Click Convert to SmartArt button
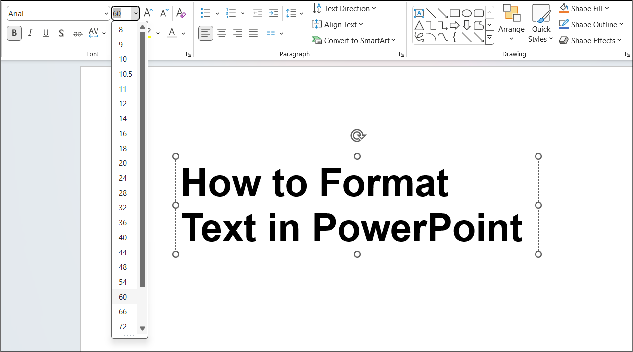This screenshot has width=633, height=352. [354, 40]
